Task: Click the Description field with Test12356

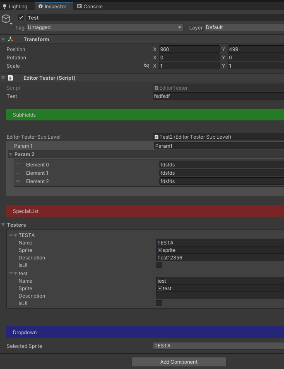Action: pyautogui.click(x=220, y=257)
